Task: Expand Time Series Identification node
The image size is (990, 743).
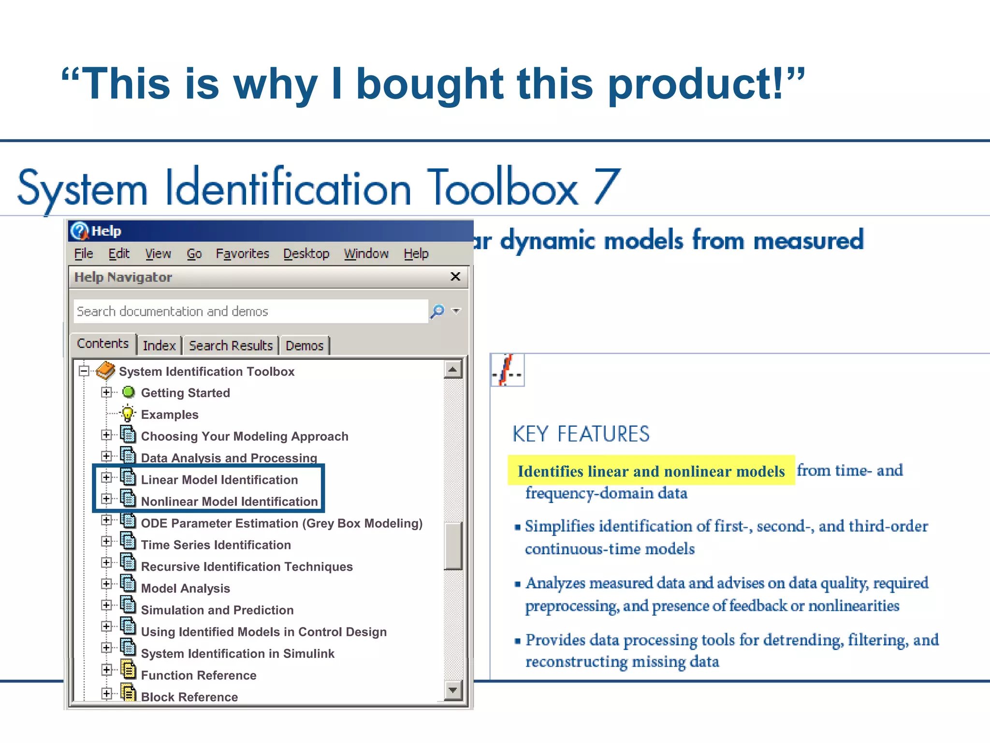Action: [106, 541]
